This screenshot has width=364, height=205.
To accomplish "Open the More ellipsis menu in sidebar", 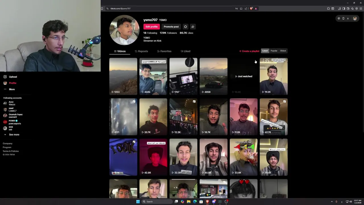I will [5, 89].
